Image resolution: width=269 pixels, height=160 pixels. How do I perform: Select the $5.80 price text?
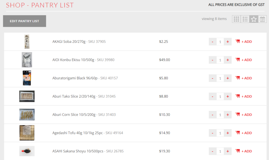[163, 78]
